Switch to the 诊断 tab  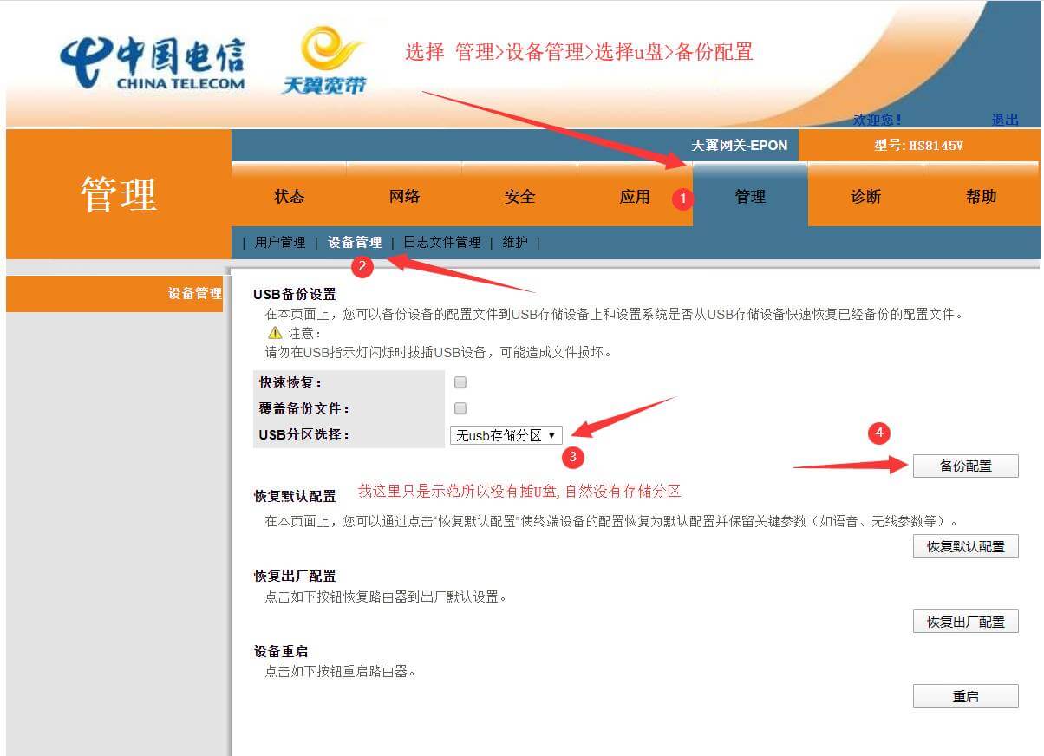[865, 197]
